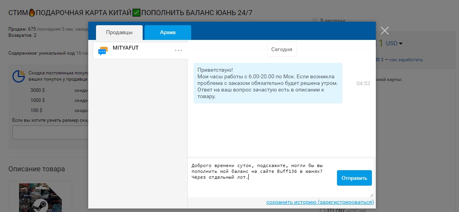Screen dimensions: 459x212
Task: Click the Сегодня date label
Action: tap(282, 49)
